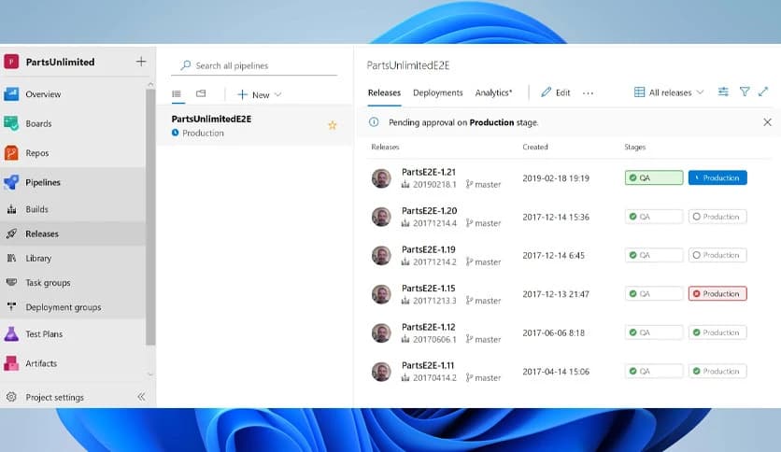Open release PartsE2E-1.12
The height and width of the screenshot is (452, 781).
point(429,327)
